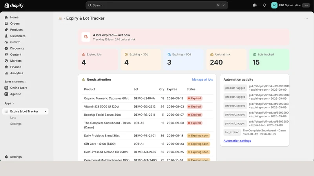314x176 pixels.
Task: Select Organic Turmeric Capsules 60ct row
Action: (148, 99)
